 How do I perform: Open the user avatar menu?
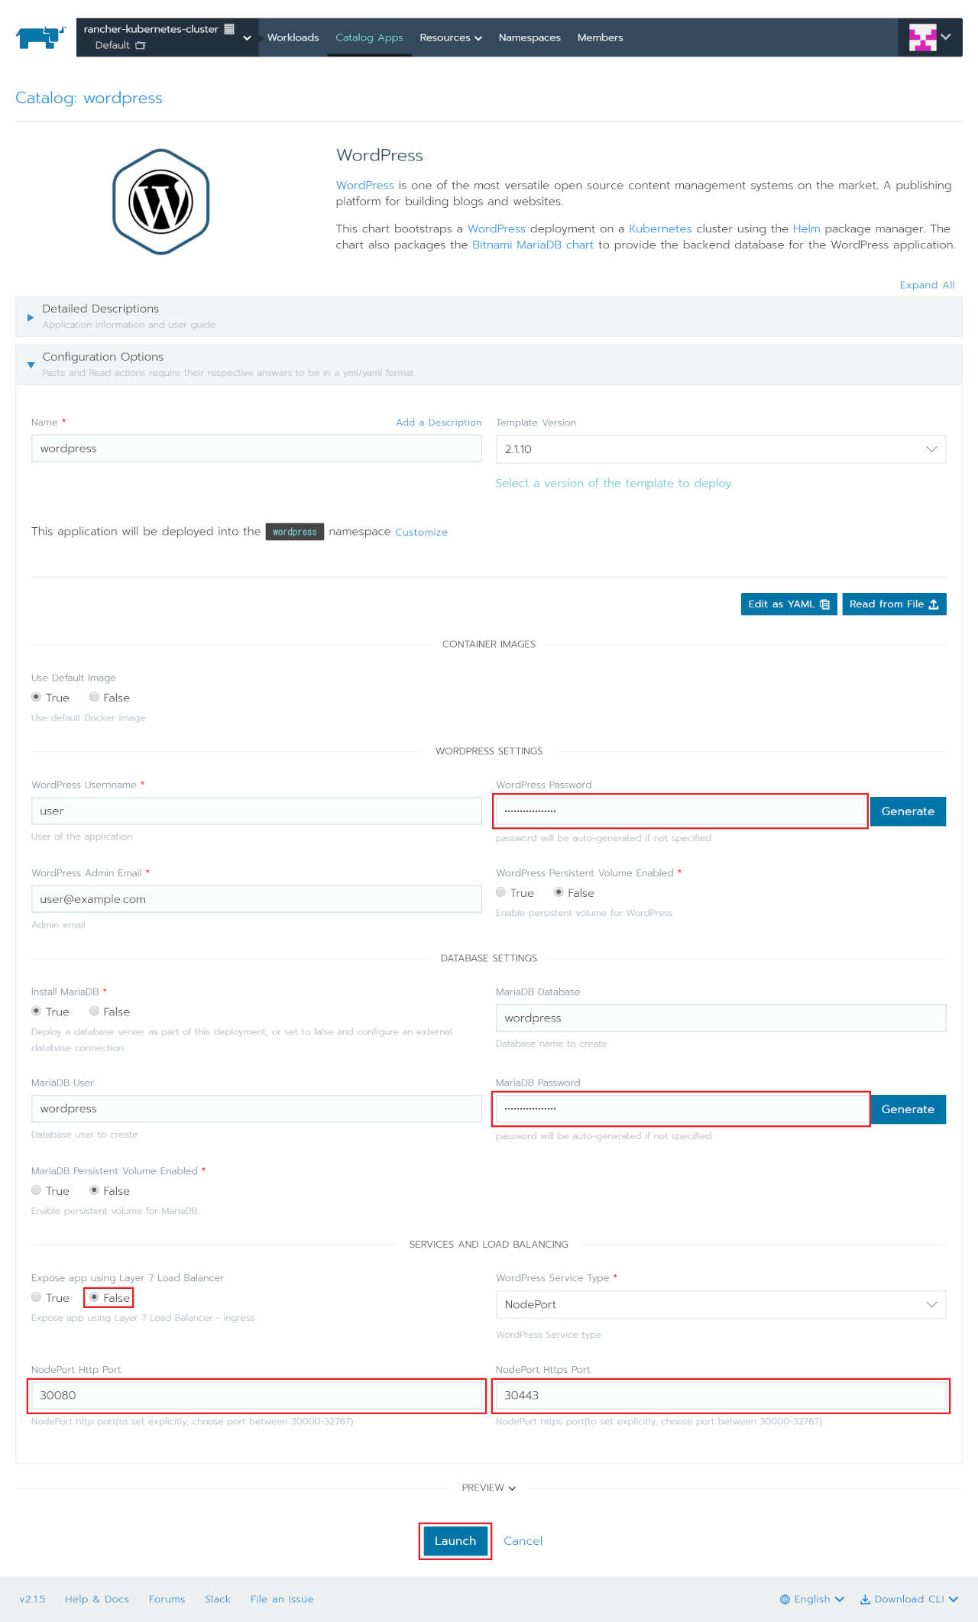(x=930, y=37)
